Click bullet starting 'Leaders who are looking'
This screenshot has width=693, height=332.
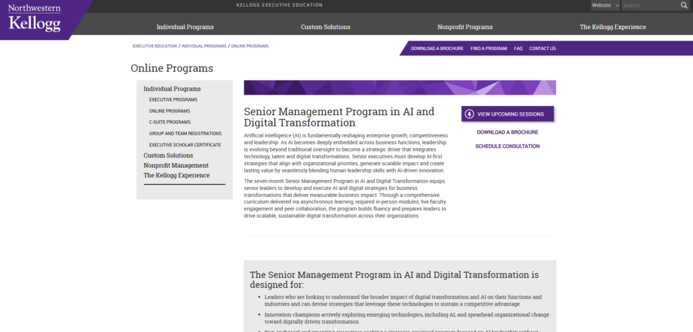403,301
